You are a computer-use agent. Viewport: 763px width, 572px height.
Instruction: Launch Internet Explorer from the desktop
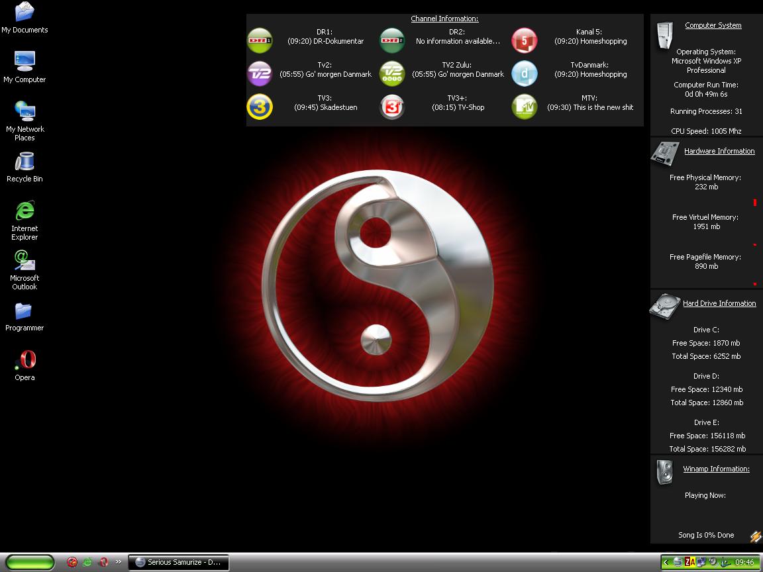tap(25, 220)
